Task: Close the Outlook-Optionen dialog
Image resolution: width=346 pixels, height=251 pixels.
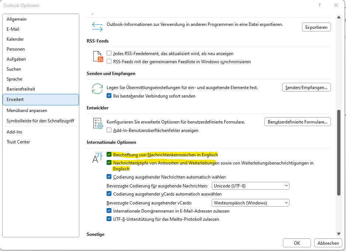Action: pyautogui.click(x=336, y=5)
